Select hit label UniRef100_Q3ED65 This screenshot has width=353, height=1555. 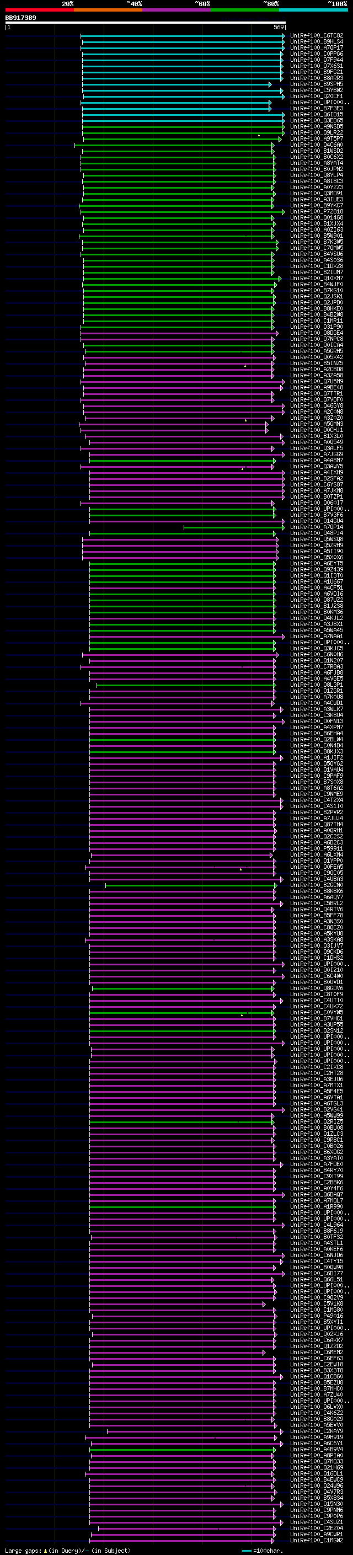pos(317,121)
